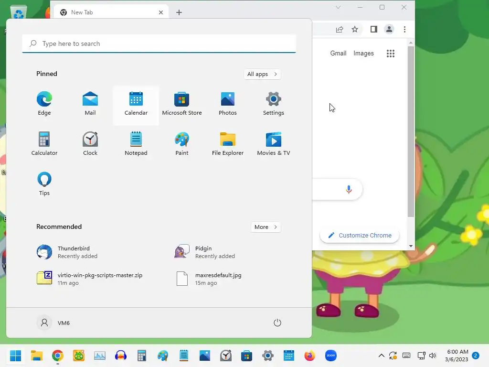This screenshot has height=367, width=489.
Task: Open the Mail pinned app
Action: tap(90, 104)
